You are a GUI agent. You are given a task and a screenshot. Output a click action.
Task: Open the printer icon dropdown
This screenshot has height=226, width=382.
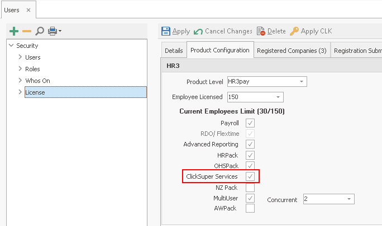pyautogui.click(x=59, y=31)
